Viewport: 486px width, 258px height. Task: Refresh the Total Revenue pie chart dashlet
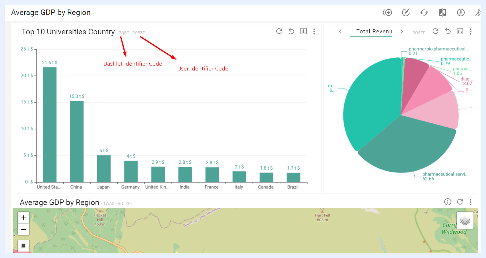click(436, 31)
